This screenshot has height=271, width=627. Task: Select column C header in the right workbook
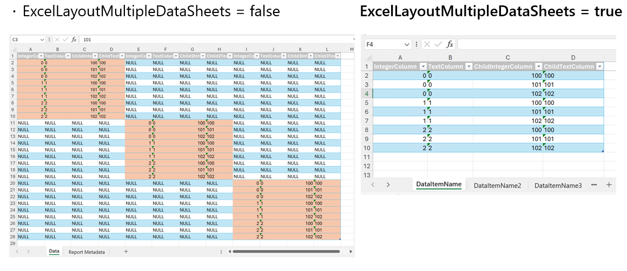coord(508,57)
